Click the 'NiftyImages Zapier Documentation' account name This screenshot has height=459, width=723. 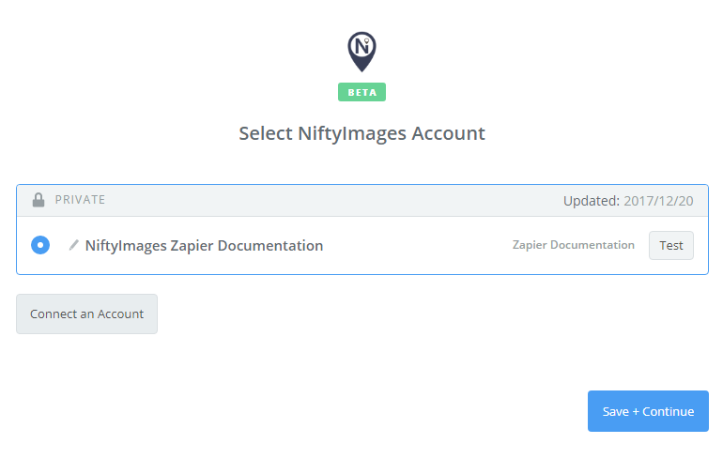204,246
